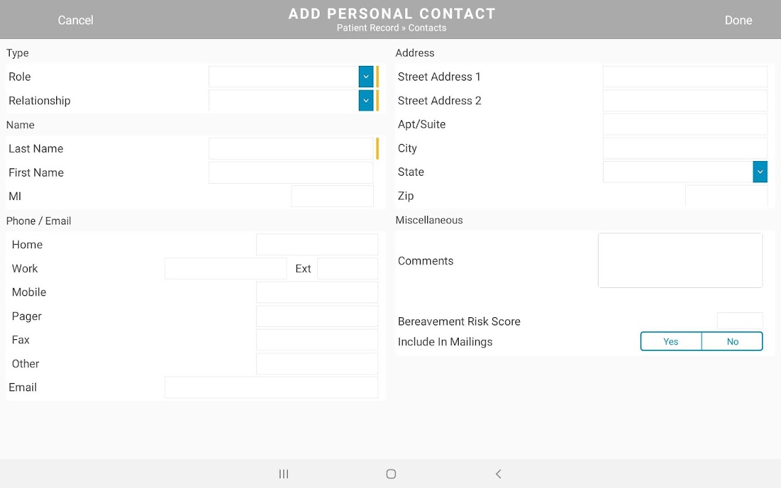This screenshot has width=781, height=488.
Task: Select the Bereavement Risk Score box
Action: coord(740,321)
